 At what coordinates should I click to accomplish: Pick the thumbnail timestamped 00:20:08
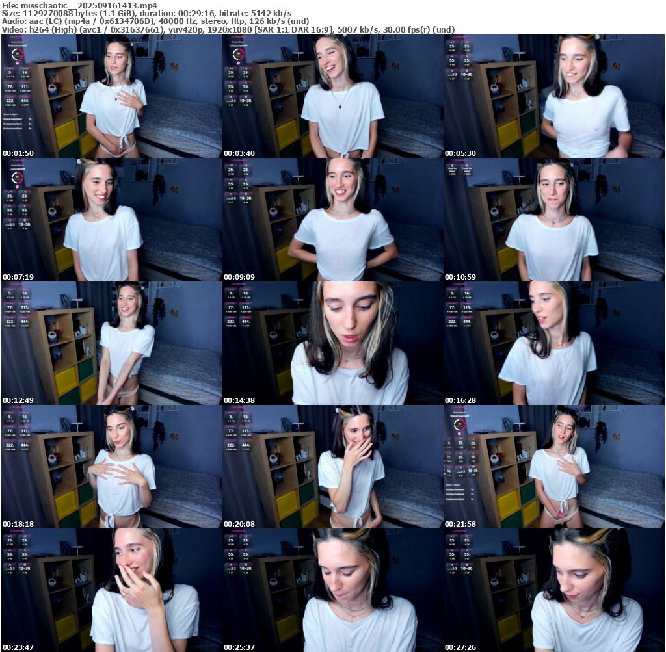333,467
